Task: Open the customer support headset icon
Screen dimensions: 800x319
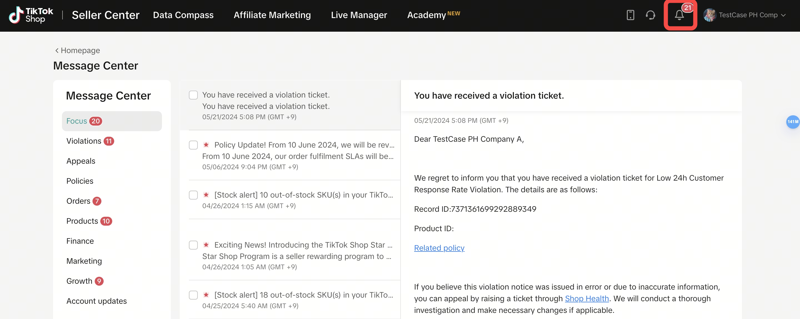Action: 650,15
